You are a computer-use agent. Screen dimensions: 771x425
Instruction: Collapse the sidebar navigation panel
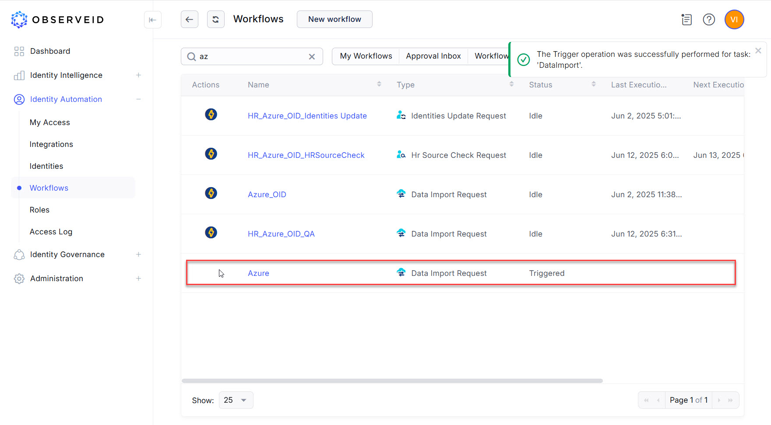tap(153, 20)
